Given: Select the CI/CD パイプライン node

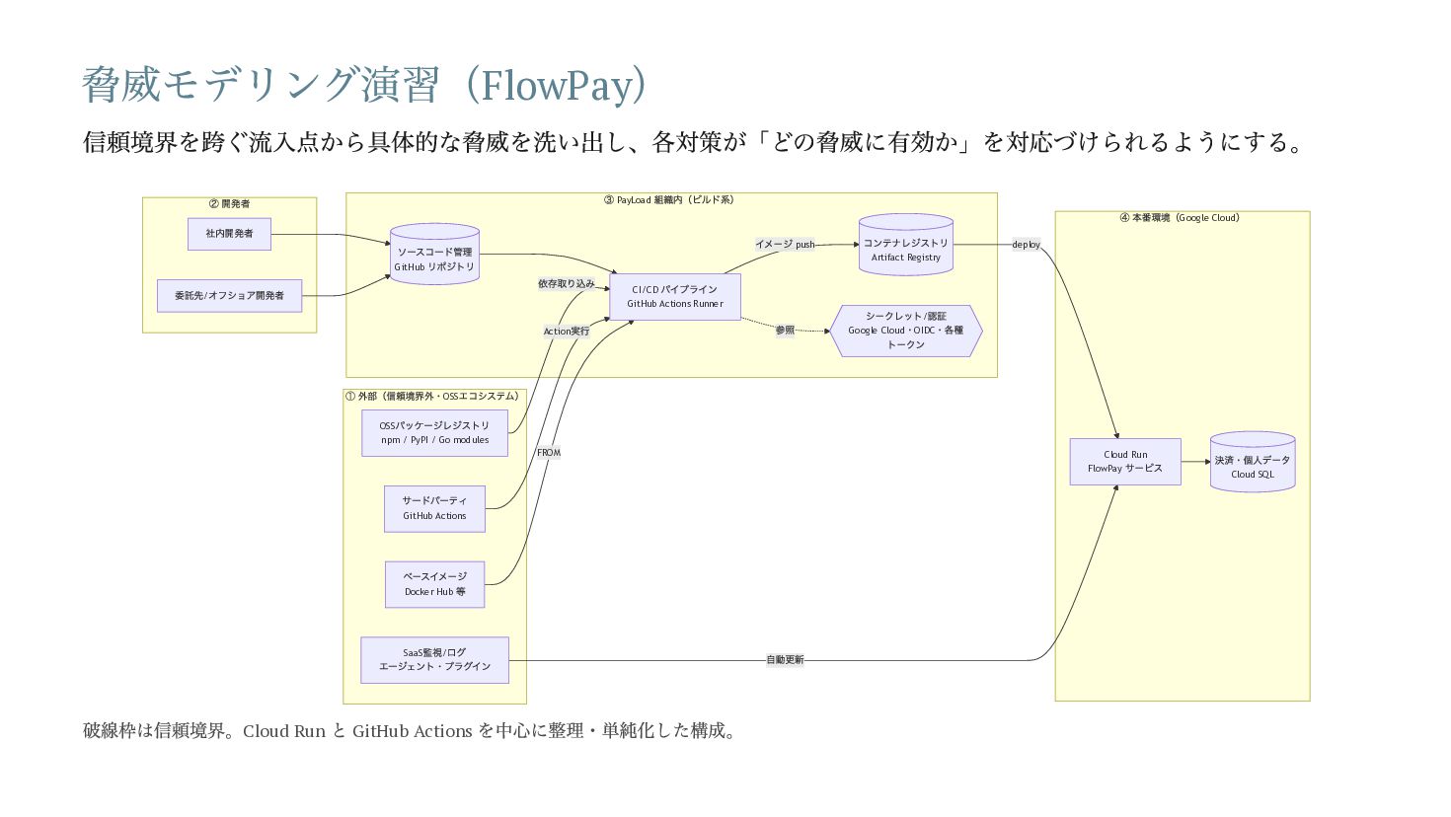Looking at the screenshot, I should [x=675, y=297].
